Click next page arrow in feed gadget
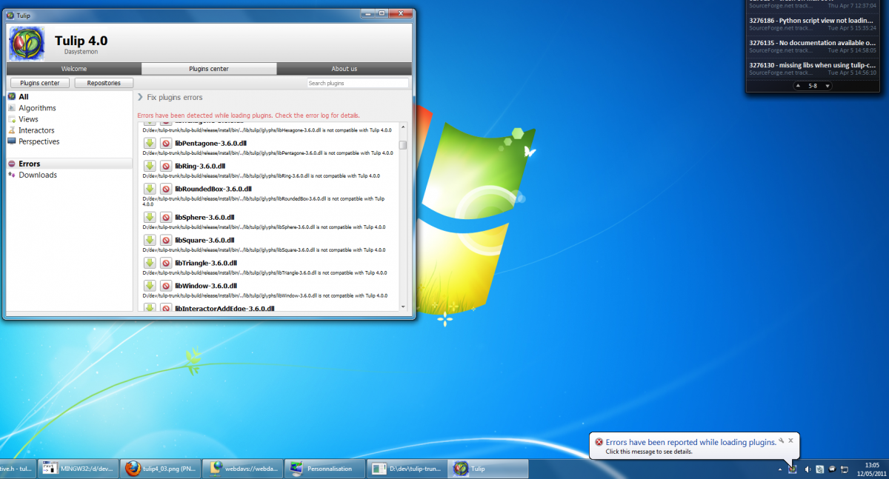This screenshot has height=479, width=889. [827, 86]
